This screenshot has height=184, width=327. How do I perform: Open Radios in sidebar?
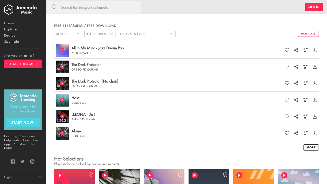tap(10, 36)
